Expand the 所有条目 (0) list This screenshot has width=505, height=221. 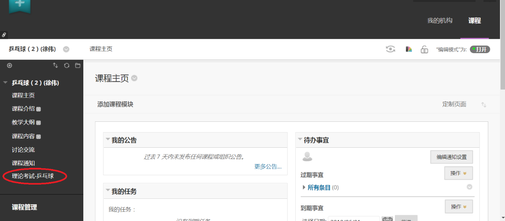click(304, 188)
